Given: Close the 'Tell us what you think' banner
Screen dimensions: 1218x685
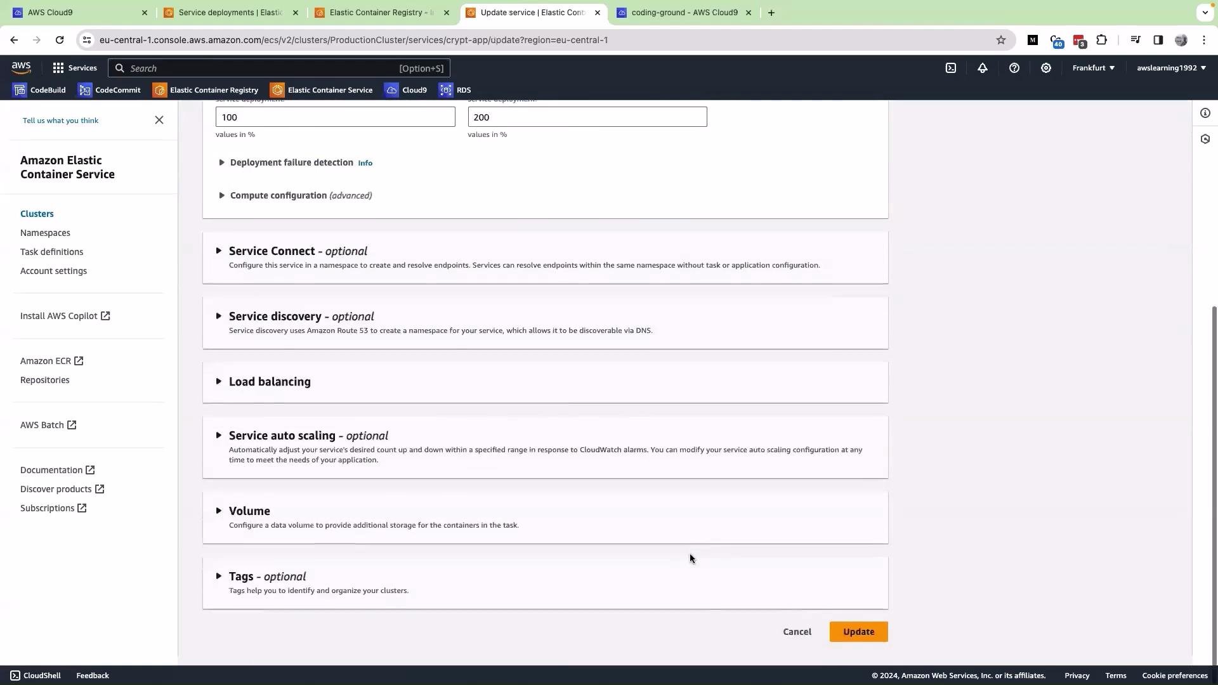Looking at the screenshot, I should click(159, 120).
